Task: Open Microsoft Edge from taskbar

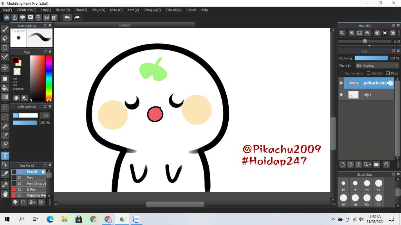Action: pos(50,219)
